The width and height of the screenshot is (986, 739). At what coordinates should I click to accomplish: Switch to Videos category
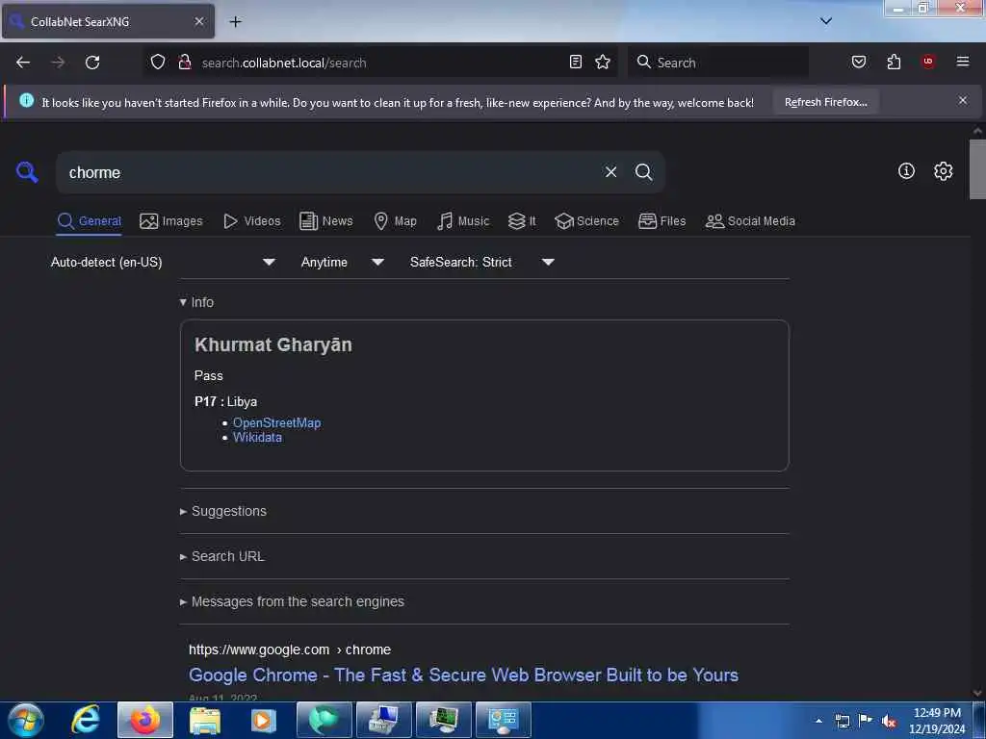(x=252, y=221)
